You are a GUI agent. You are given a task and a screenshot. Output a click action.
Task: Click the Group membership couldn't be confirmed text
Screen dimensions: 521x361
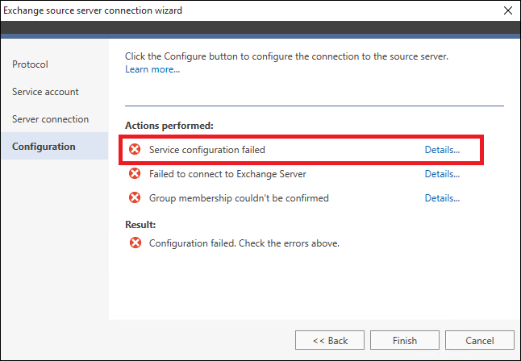pos(239,198)
